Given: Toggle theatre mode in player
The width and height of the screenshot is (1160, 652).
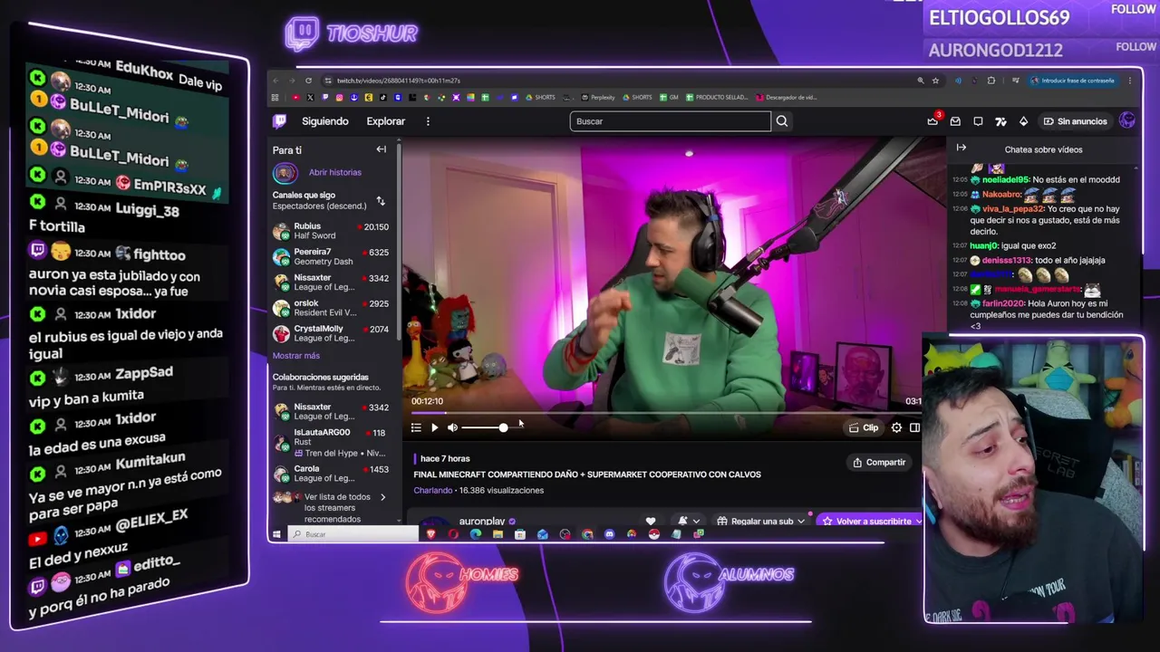Looking at the screenshot, I should [914, 427].
